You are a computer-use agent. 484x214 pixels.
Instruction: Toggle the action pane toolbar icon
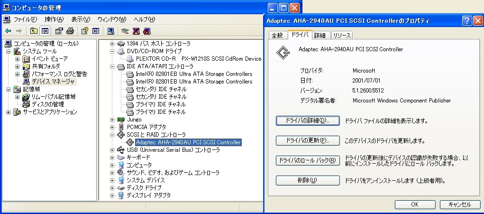pyautogui.click(x=96, y=31)
